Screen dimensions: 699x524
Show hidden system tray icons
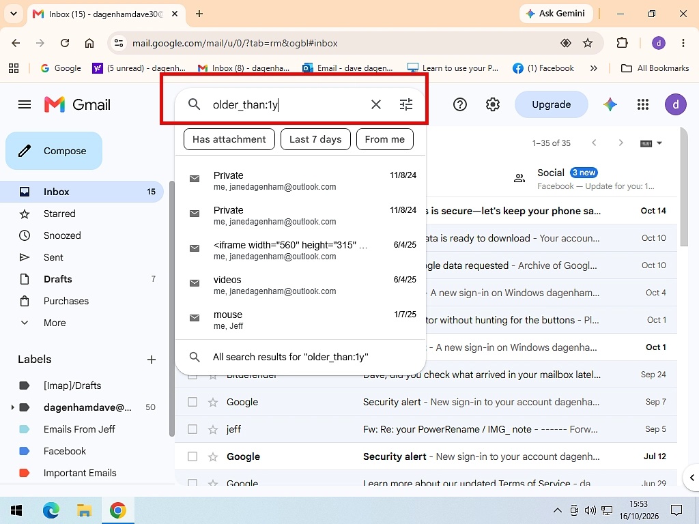click(x=557, y=510)
